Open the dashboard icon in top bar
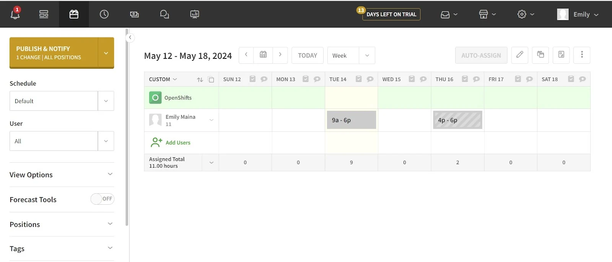The width and height of the screenshot is (612, 262). click(44, 14)
